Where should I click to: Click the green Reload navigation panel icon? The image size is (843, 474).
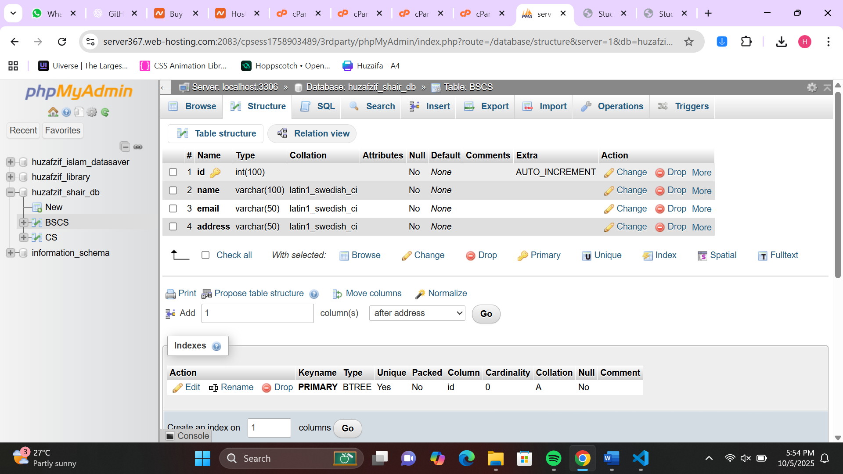(105, 112)
